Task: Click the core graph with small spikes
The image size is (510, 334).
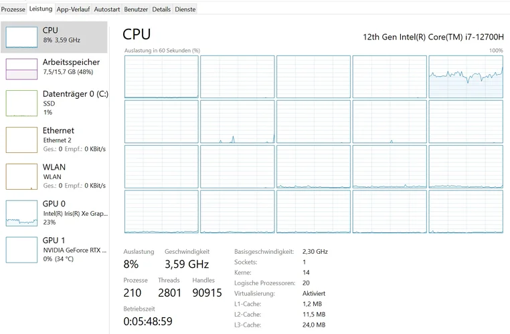Action: 237,122
